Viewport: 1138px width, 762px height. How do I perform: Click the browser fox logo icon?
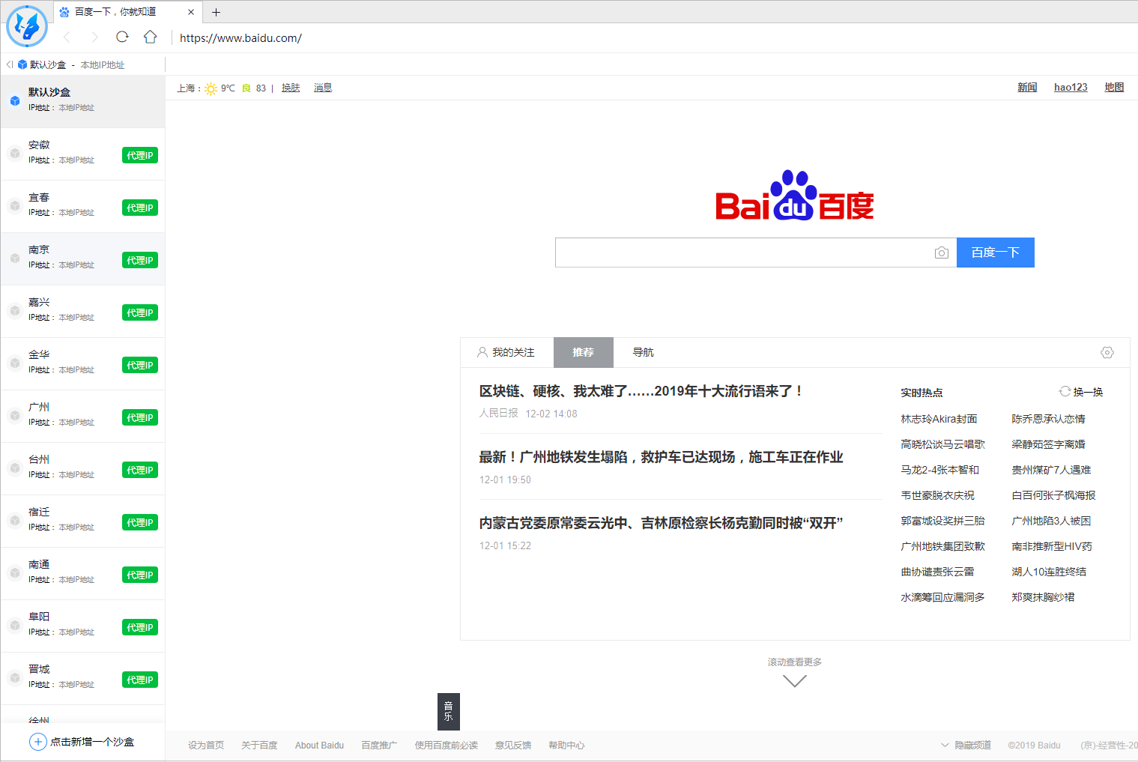point(27,26)
